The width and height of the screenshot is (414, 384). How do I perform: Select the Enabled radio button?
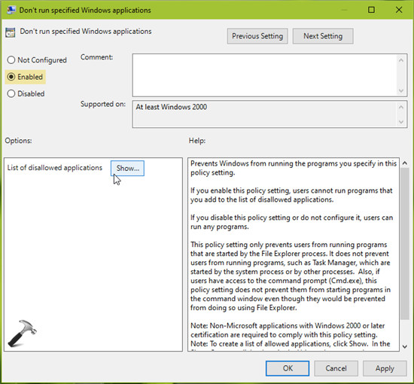(11, 77)
